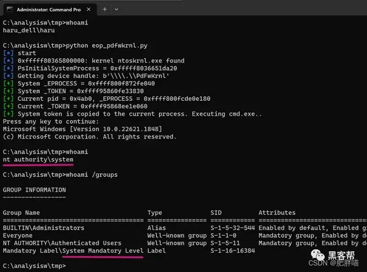Click the '[*] start' output line

click(20, 53)
